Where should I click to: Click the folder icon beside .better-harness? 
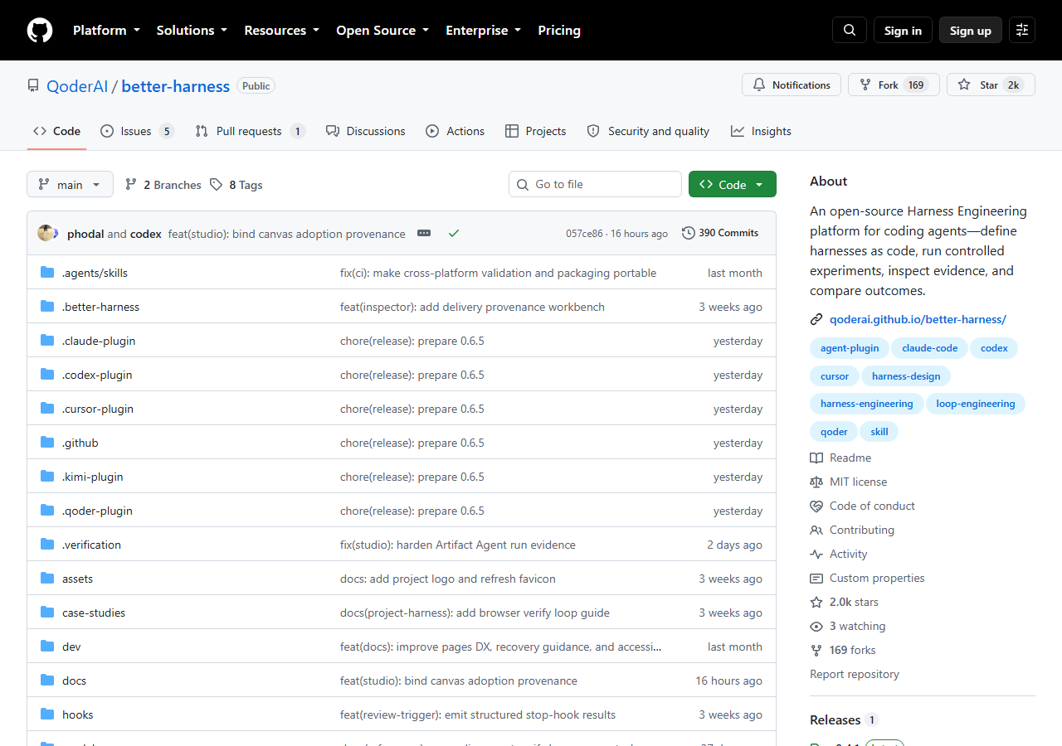coord(47,307)
